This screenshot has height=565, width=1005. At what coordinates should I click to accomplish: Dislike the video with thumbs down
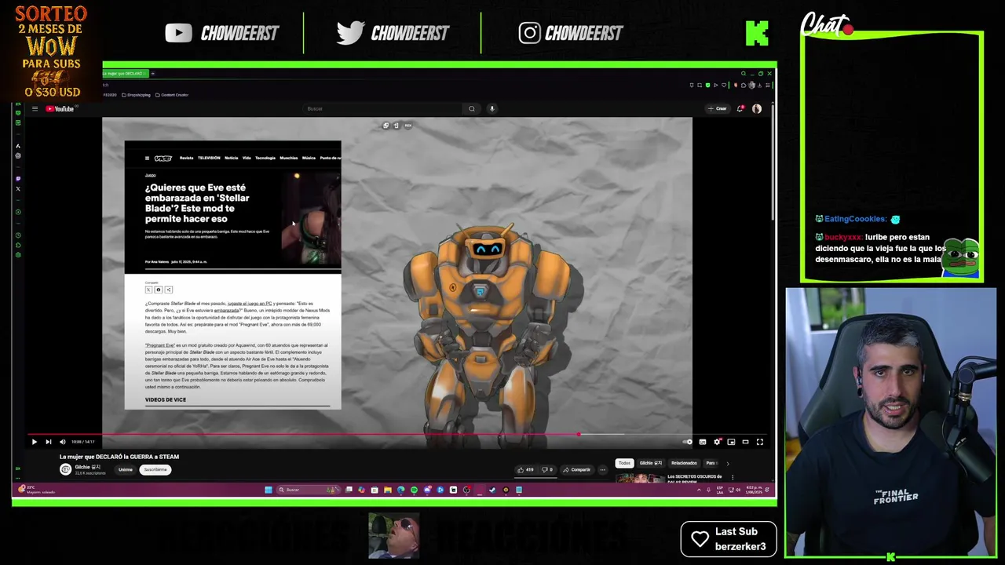[547, 470]
